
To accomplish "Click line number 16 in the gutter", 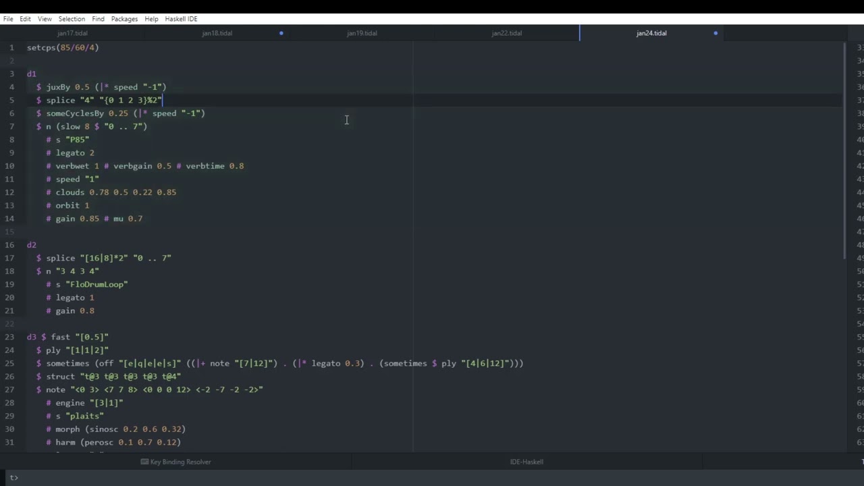I will pos(9,245).
